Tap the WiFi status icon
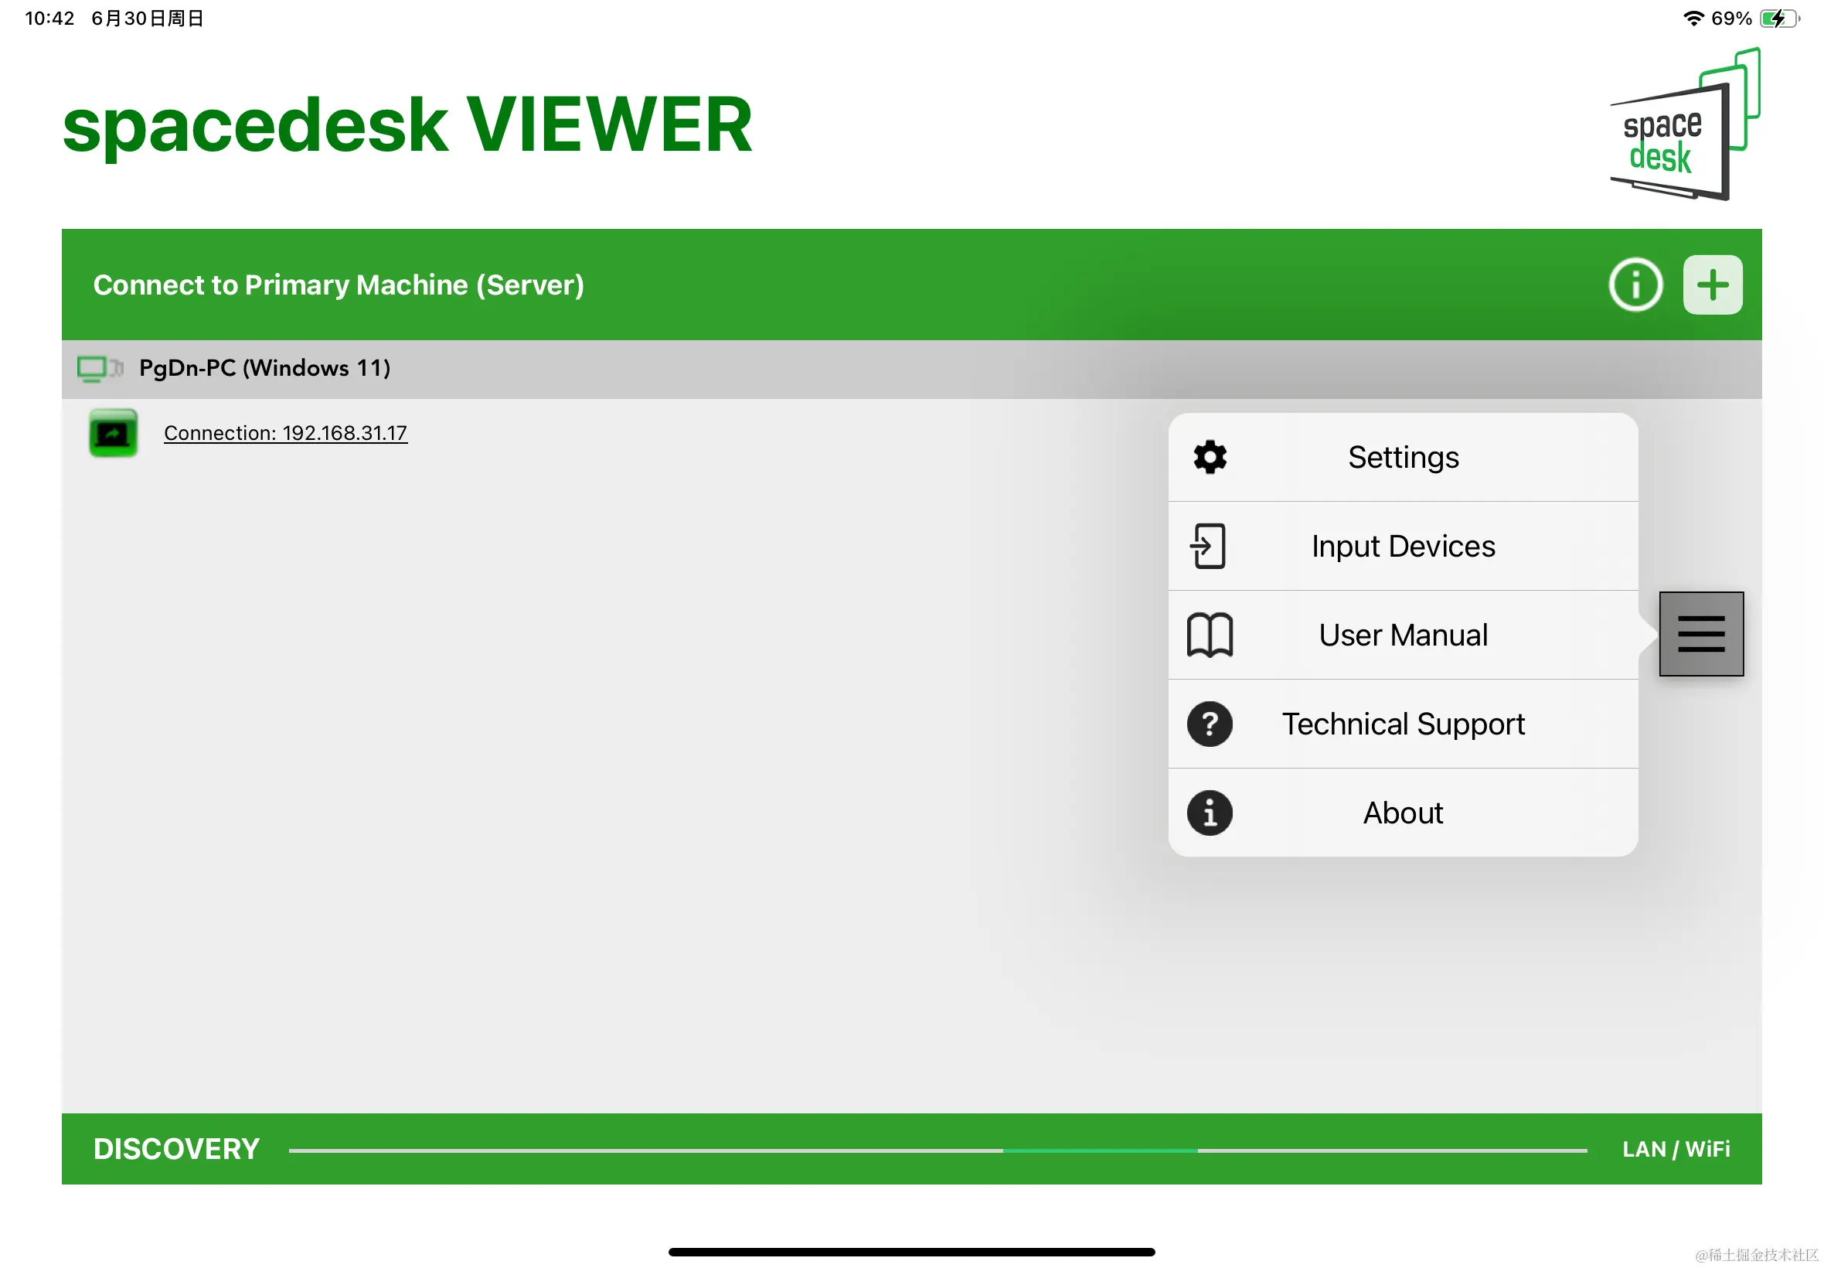 click(1693, 19)
